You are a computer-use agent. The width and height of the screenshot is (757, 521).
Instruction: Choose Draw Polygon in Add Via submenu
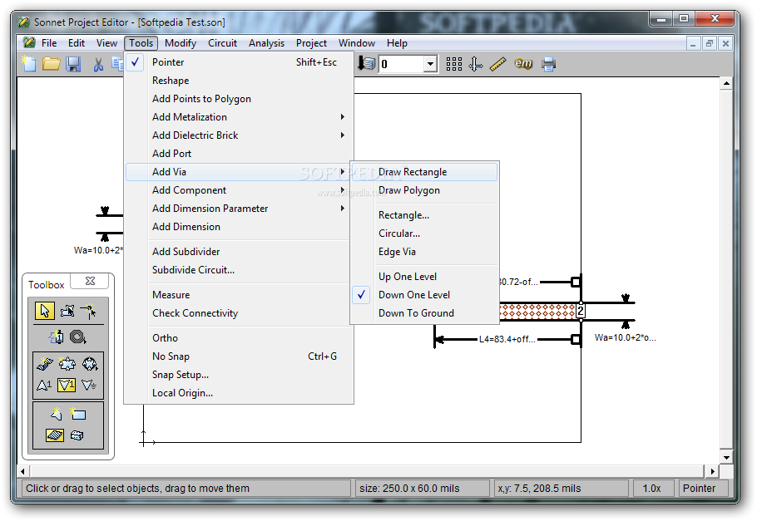point(425,190)
